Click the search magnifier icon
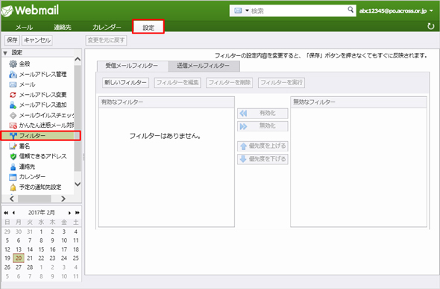 351,10
